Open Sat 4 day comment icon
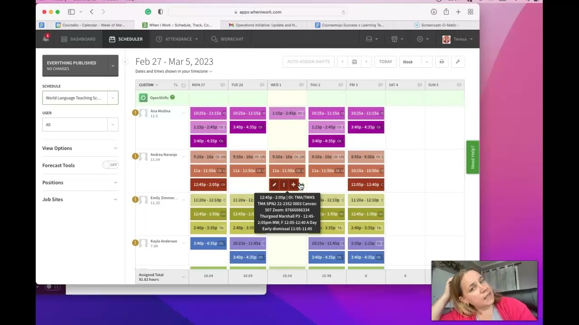Viewport: 579px width, 325px height. click(x=419, y=85)
